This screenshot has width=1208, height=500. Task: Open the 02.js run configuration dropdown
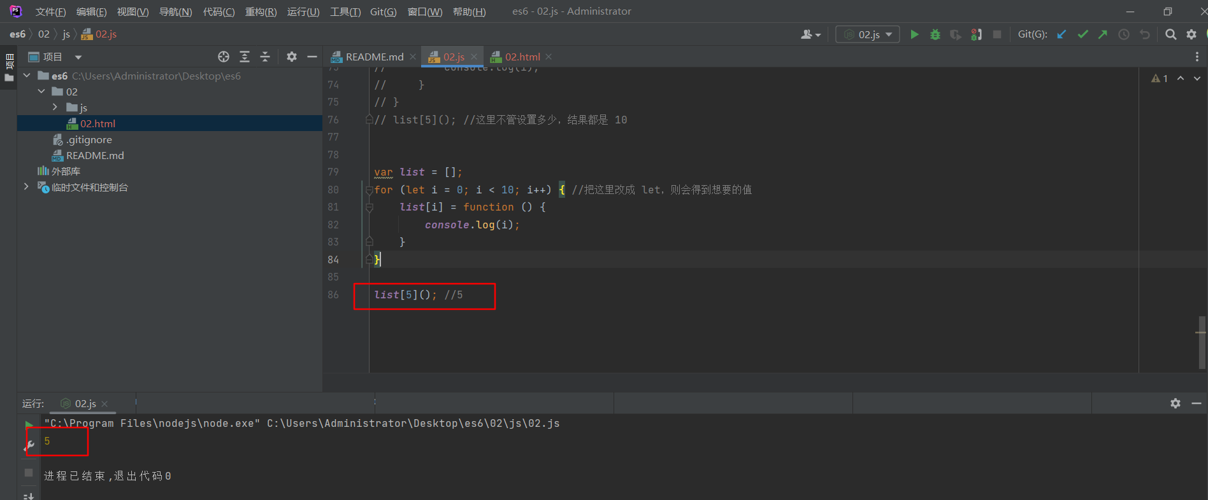[867, 34]
